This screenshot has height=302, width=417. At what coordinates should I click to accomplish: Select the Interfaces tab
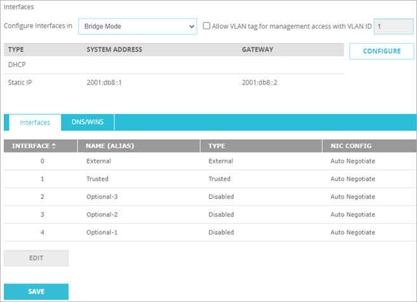(x=35, y=122)
